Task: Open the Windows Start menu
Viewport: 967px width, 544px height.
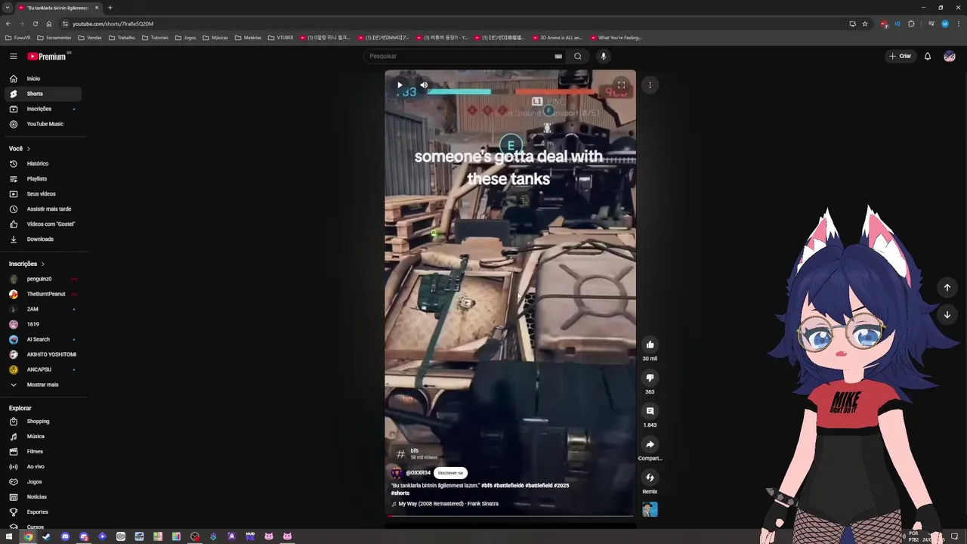Action: point(10,536)
